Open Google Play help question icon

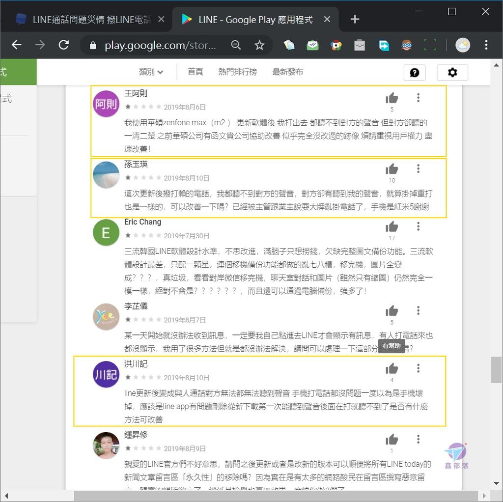(x=415, y=73)
